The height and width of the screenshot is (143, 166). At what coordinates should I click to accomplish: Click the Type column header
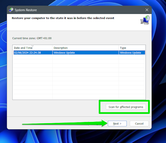point(132,48)
